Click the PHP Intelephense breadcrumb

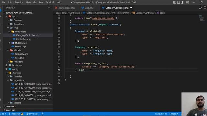tap(121, 13)
